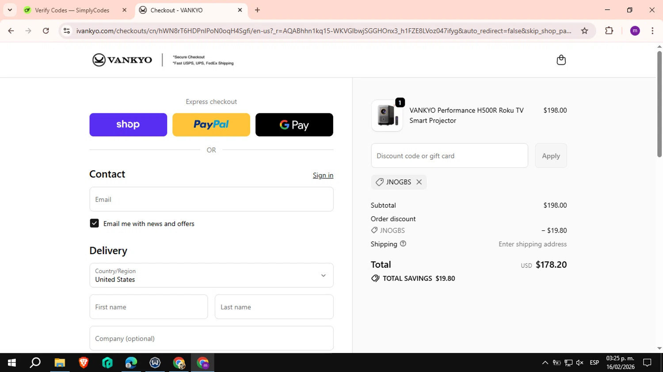Image resolution: width=663 pixels, height=372 pixels.
Task: Open the Chrome profile avatar
Action: tap(635, 31)
